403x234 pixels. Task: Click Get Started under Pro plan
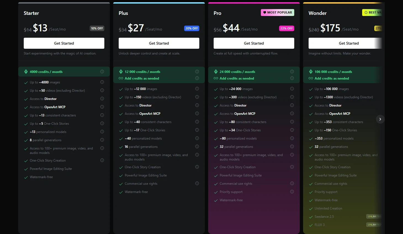(x=254, y=43)
